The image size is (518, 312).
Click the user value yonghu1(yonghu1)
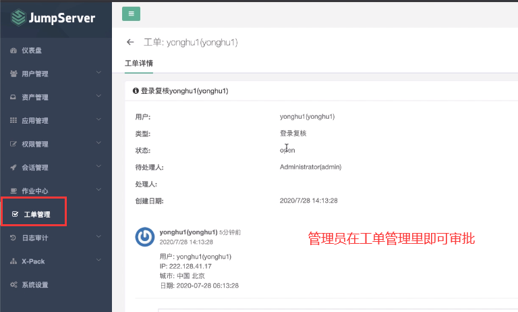point(308,116)
